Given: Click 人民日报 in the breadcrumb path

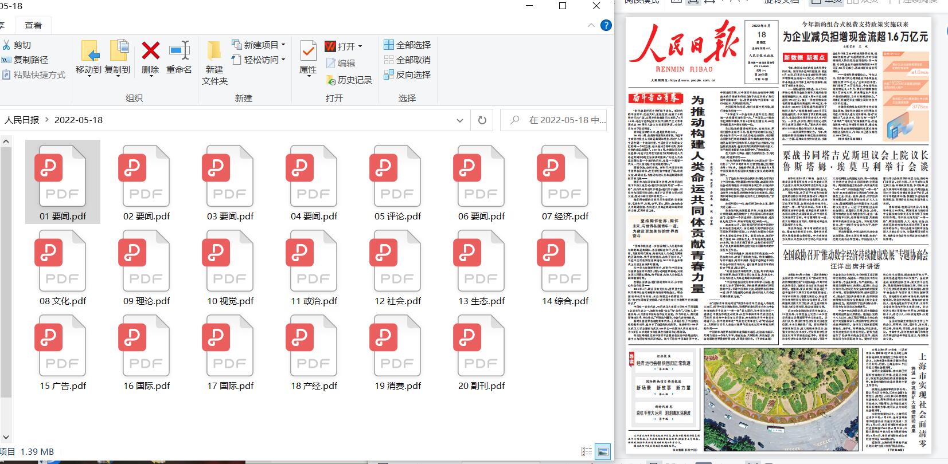Looking at the screenshot, I should point(22,120).
